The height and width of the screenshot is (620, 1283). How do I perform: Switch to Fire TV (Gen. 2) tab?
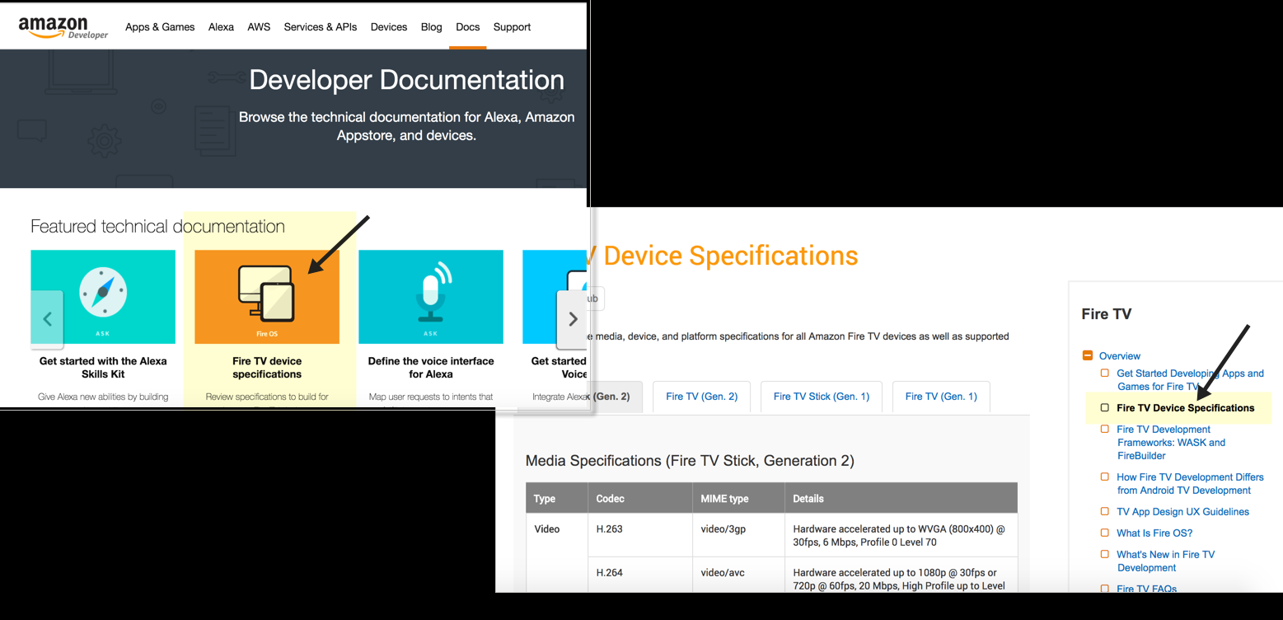(701, 397)
